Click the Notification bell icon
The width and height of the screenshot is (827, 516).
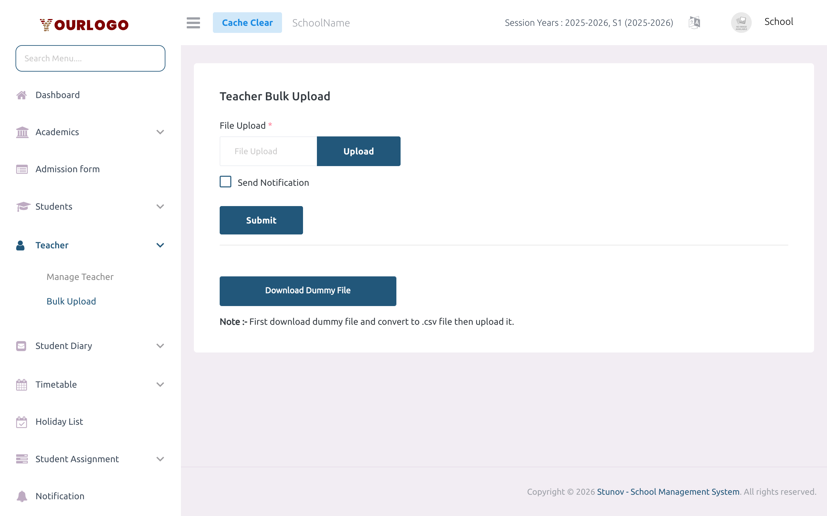click(22, 496)
